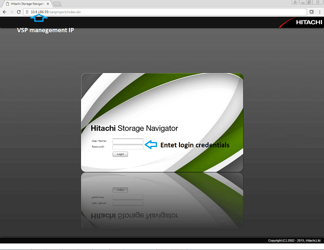Click the page info icon in address bar
Viewport: 324px width, 250px height.
coord(27,12)
